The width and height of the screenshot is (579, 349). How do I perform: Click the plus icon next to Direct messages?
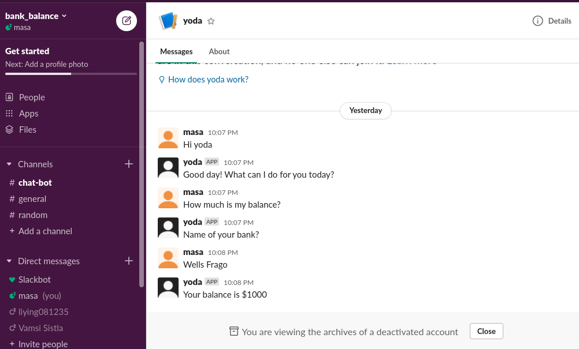point(129,261)
